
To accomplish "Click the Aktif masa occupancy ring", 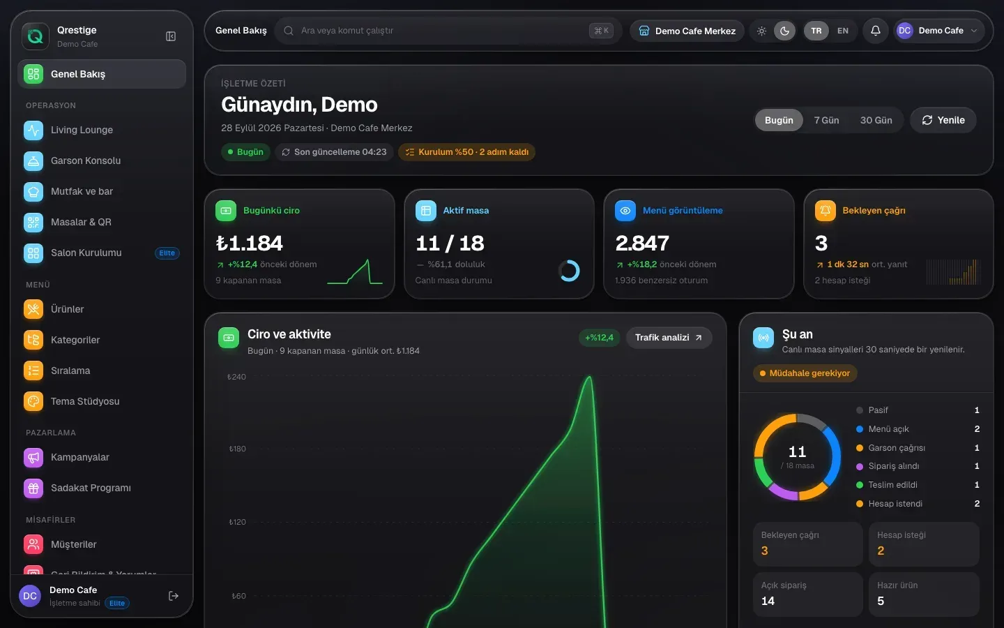I will click(x=569, y=271).
